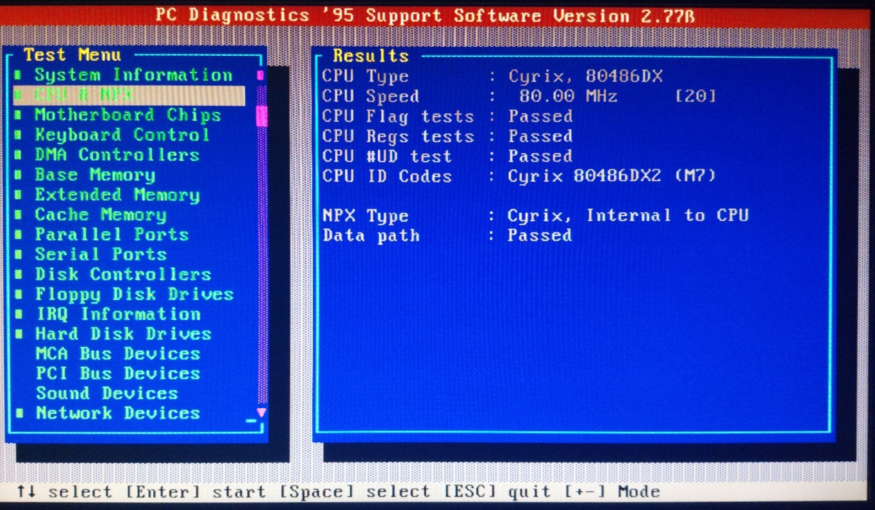This screenshot has width=875, height=510.
Task: Click the Passed result for CPU Regs tests
Action: [540, 136]
